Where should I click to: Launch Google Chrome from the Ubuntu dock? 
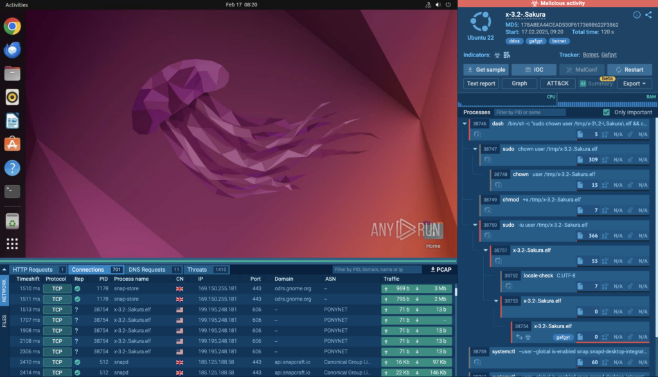click(x=12, y=26)
